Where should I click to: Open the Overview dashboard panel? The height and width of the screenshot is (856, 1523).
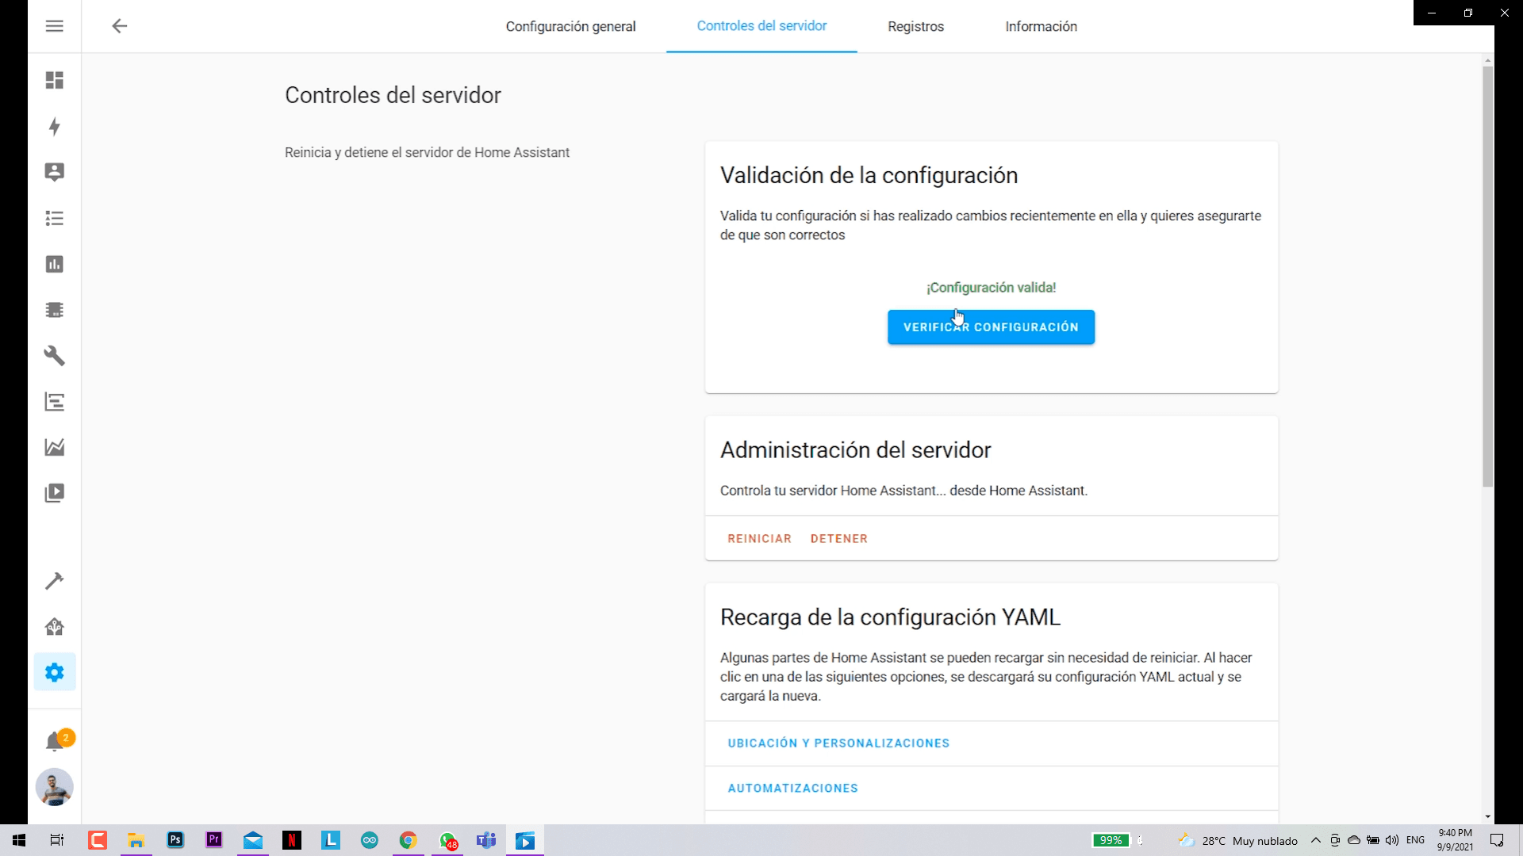click(x=54, y=80)
